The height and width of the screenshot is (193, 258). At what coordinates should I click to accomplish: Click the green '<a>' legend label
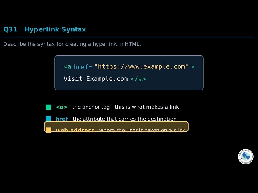(x=62, y=107)
